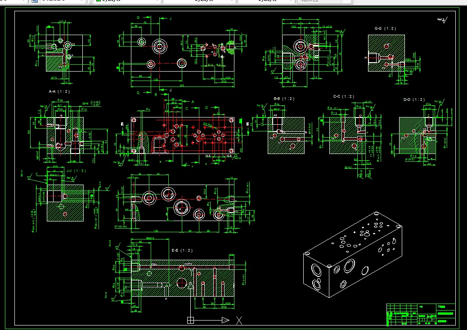Select the section marker letter "B" above the front view
Image resolution: width=467 pixels, height=330 pixels.
coord(156,95)
